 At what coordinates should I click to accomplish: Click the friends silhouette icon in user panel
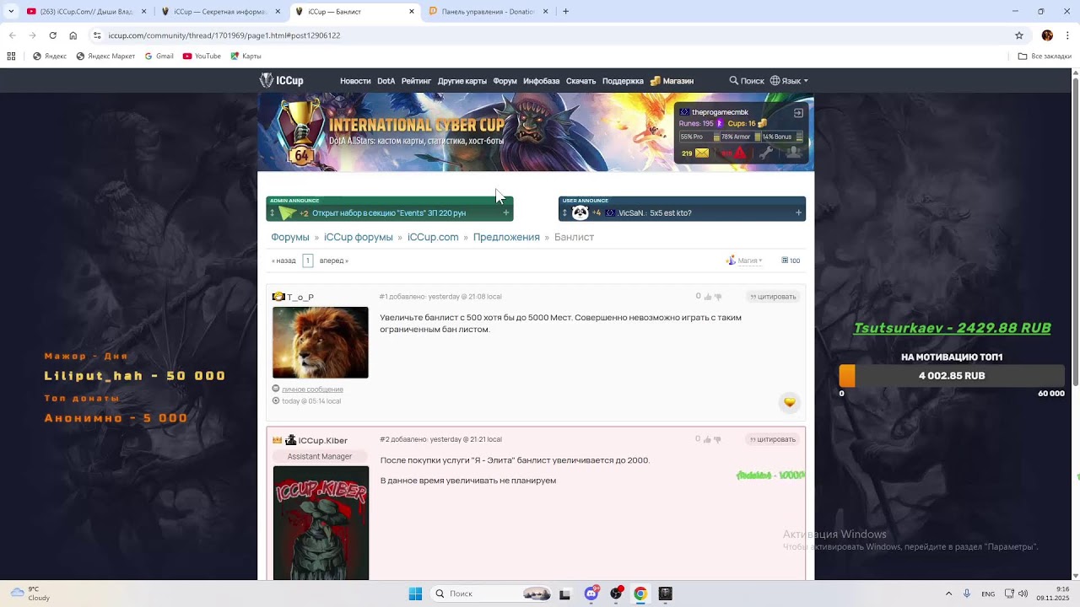pos(793,153)
